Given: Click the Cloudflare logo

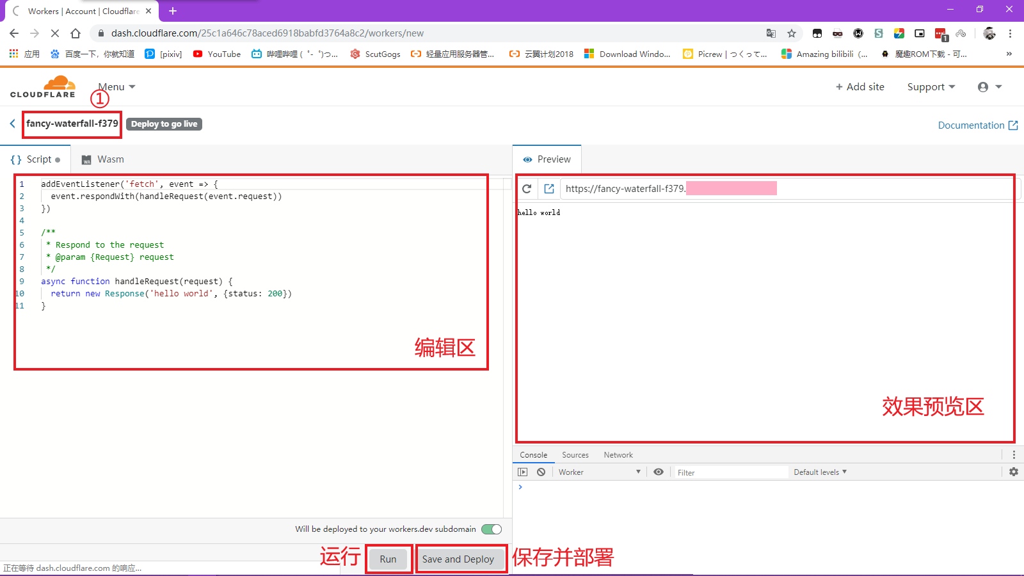Looking at the screenshot, I should (x=43, y=87).
